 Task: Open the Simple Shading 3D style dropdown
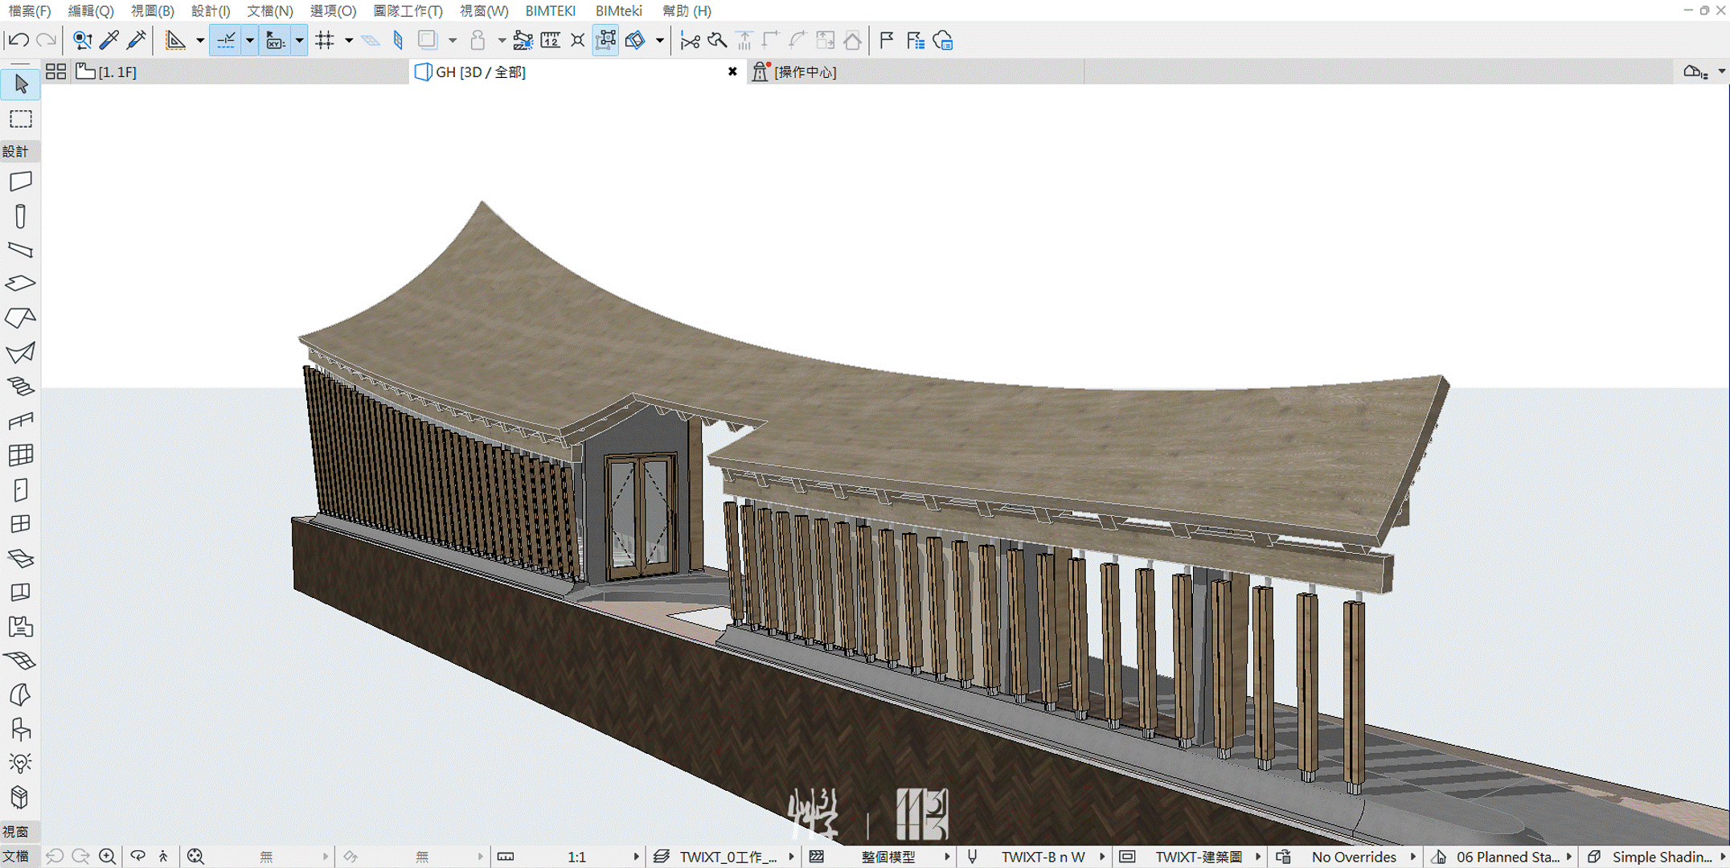click(x=1661, y=857)
